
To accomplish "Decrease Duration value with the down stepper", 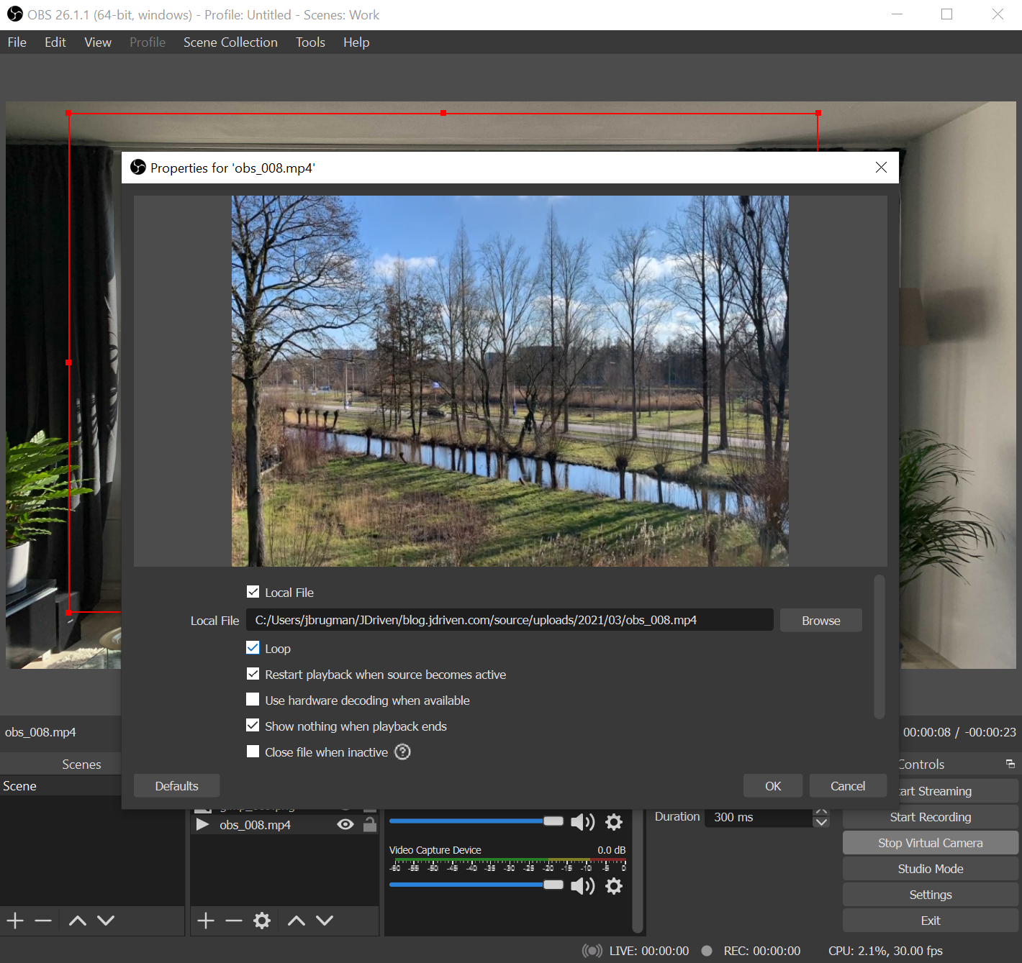I will pyautogui.click(x=821, y=823).
